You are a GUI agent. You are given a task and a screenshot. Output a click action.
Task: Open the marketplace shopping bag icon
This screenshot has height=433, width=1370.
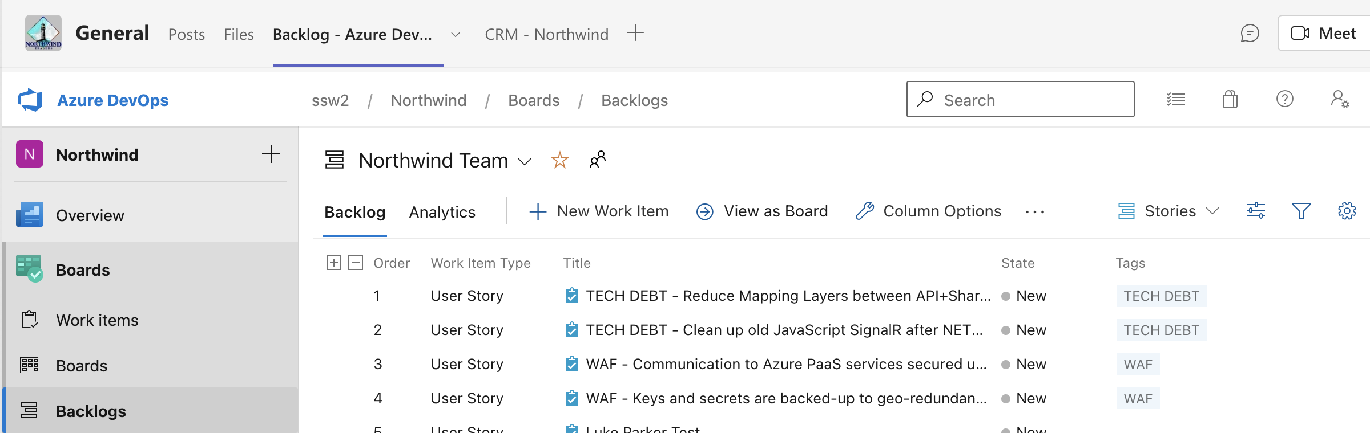click(x=1230, y=100)
